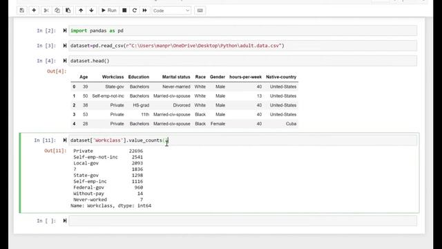Click into the dataset.head() code cell
Viewport: 442px width, 249px height.
click(x=242, y=61)
